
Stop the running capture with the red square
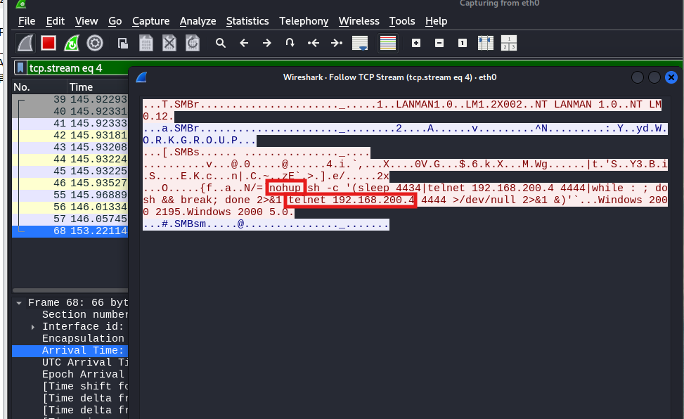click(49, 43)
